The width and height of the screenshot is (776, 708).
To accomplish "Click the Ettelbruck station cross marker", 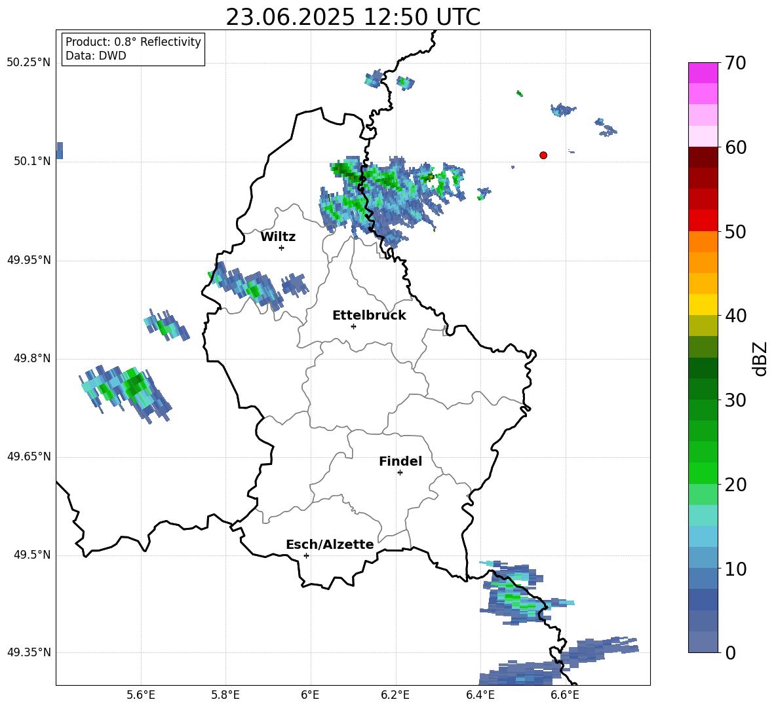I will [353, 326].
